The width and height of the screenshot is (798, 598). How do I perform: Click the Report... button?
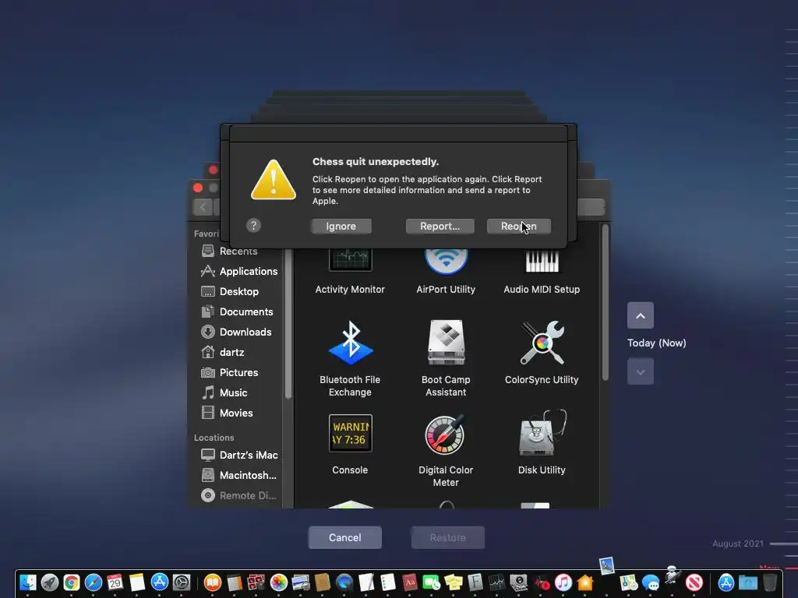pos(440,227)
